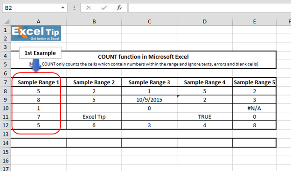291x171 pixels.
Task: Select row 13 header
Action: tap(6, 134)
